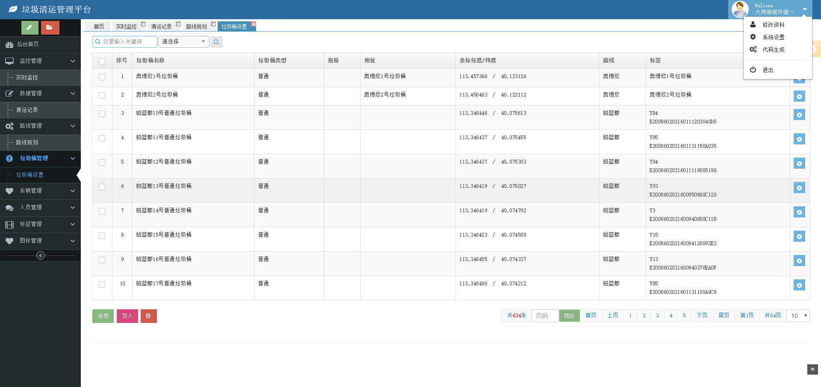Viewport: 821px width, 387px height.
Task: Open settings gear for 铂蓝郡13号普通垃圾桶
Action: pyautogui.click(x=799, y=188)
